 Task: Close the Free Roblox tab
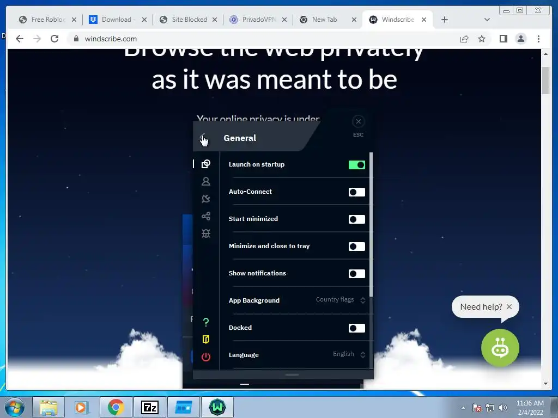(74, 20)
